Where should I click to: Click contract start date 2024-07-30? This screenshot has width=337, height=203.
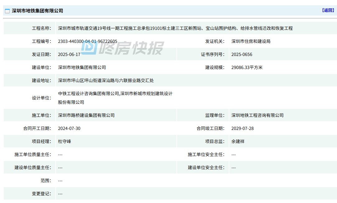[69, 128]
